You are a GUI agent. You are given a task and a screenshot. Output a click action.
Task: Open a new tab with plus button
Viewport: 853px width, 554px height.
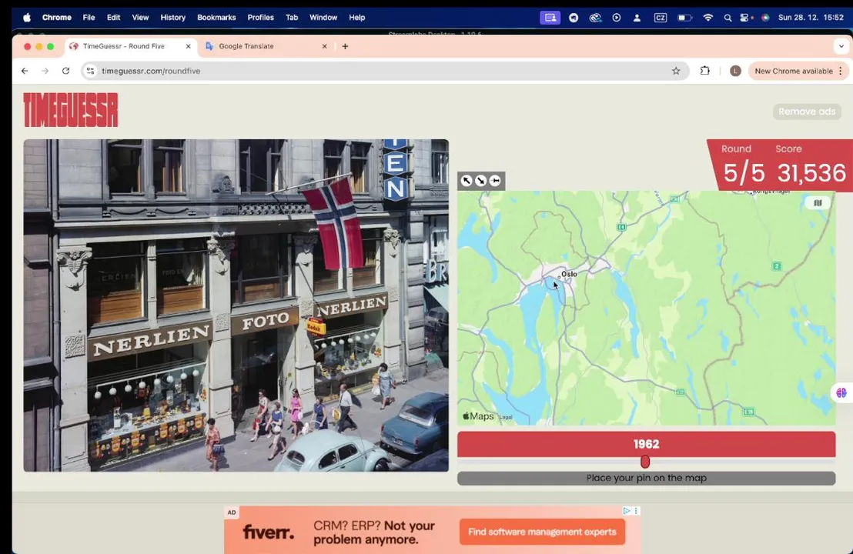(x=345, y=46)
